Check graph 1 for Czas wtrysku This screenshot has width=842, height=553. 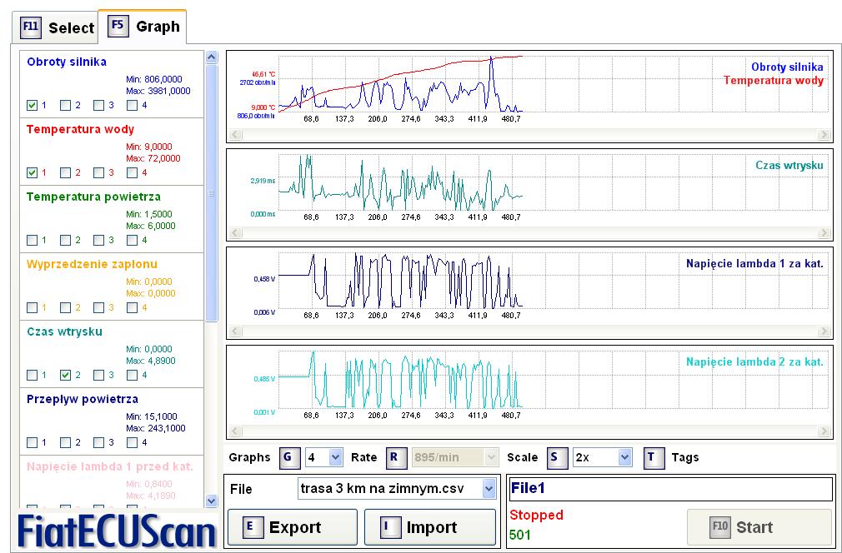33,376
